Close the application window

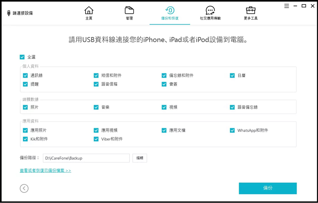click(x=312, y=6)
